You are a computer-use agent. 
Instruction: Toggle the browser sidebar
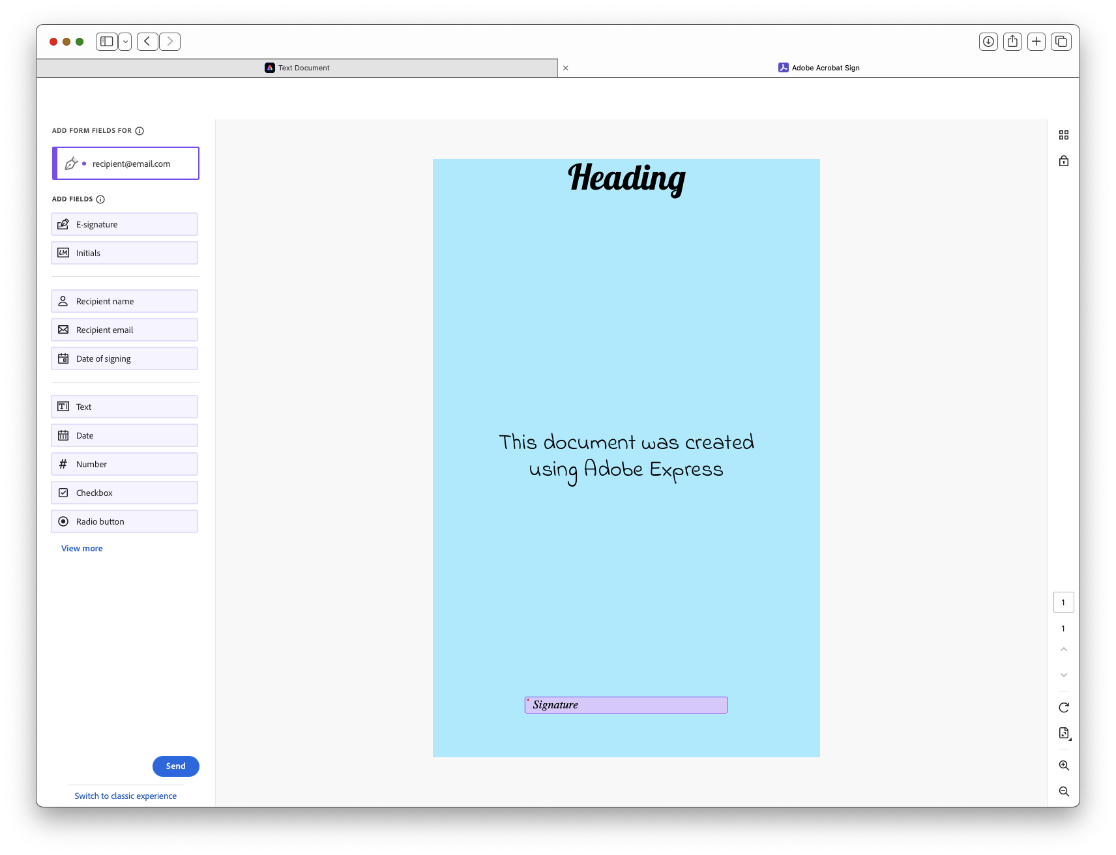coord(107,42)
